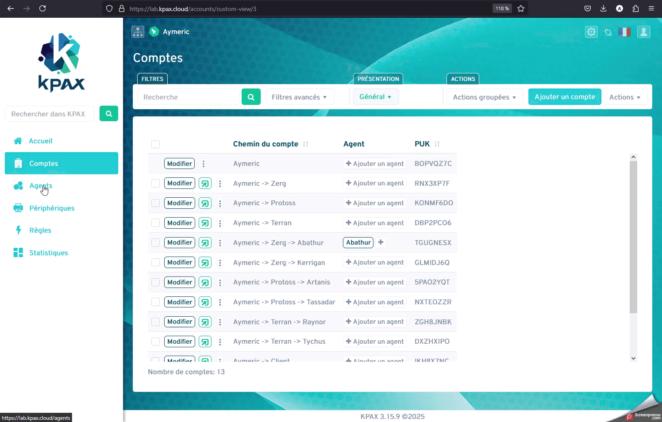The height and width of the screenshot is (422, 662).
Task: Click the account tree hierarchy icon
Action: tap(138, 32)
